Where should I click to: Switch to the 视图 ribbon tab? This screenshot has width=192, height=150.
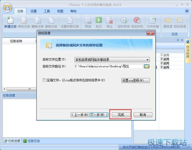(60, 11)
